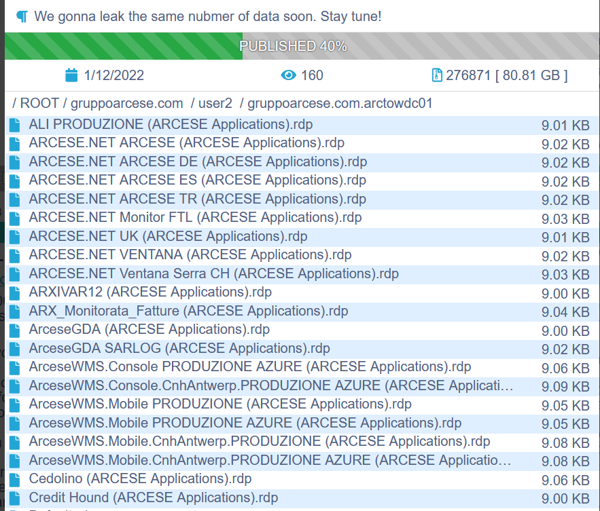Click the file icon beside ARXIVAR12
600x511 pixels.
pyautogui.click(x=15, y=292)
